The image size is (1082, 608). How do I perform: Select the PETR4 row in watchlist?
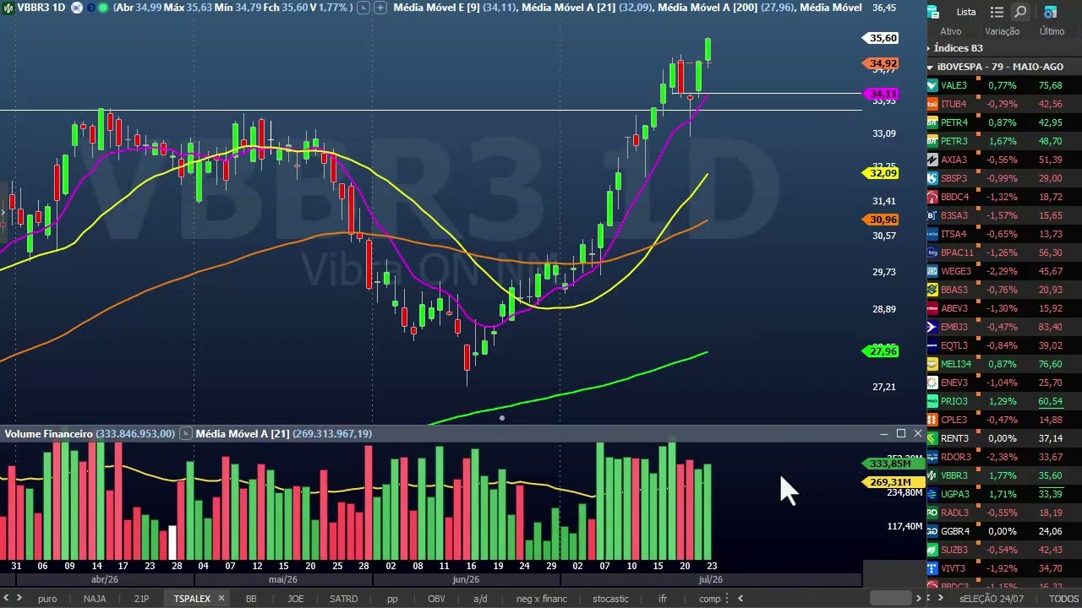(1004, 122)
